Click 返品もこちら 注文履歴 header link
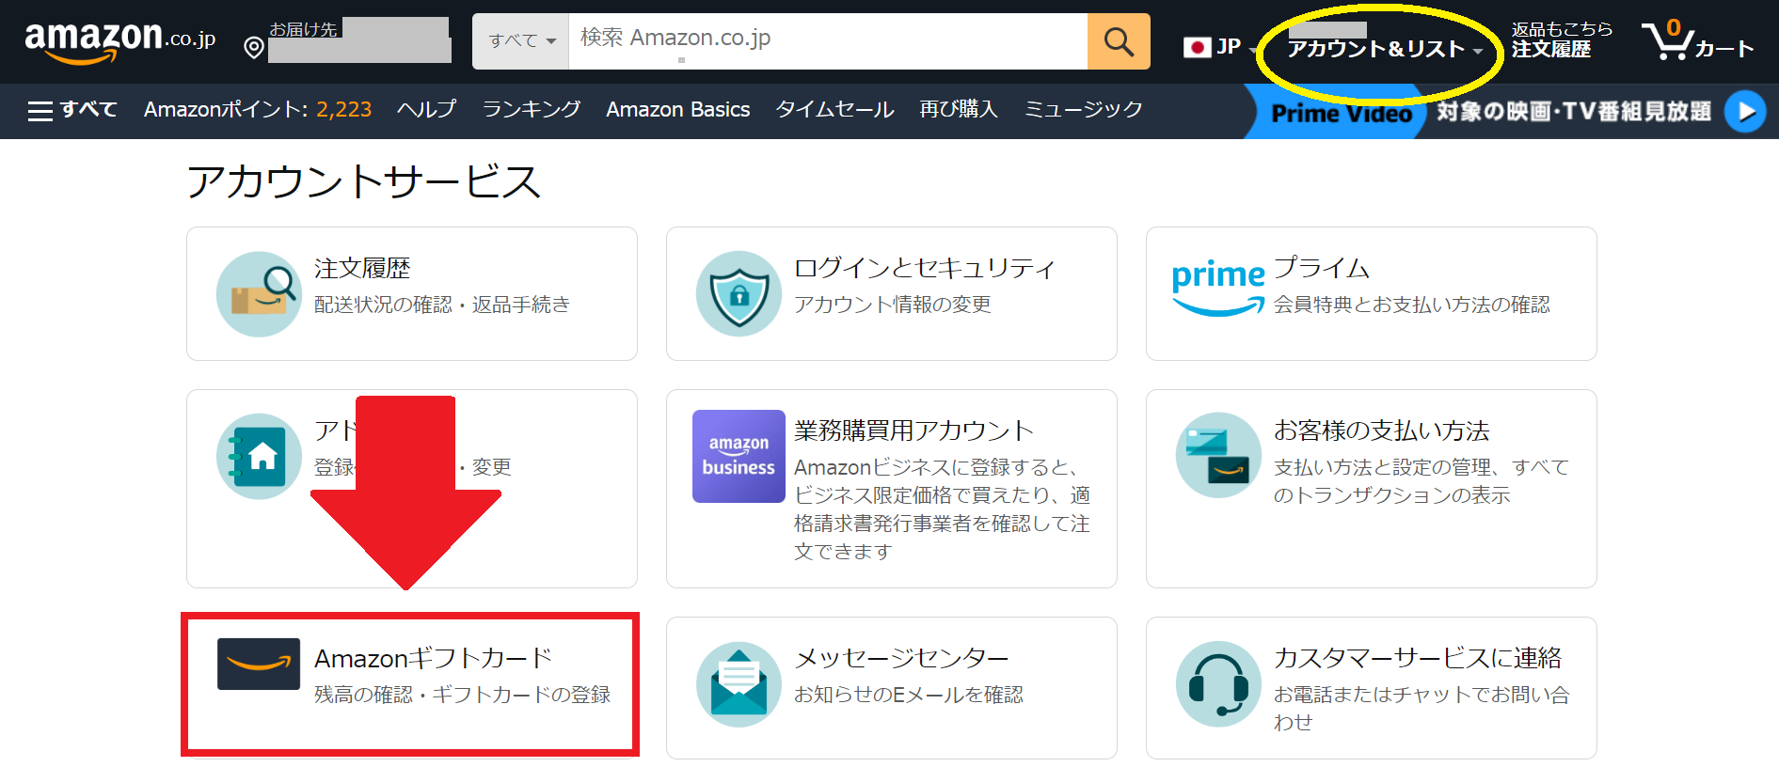 (x=1561, y=40)
